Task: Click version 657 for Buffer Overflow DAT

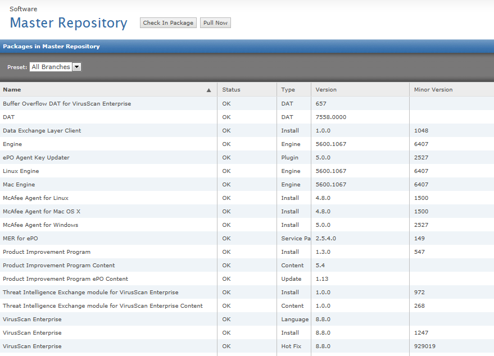Action: click(321, 103)
